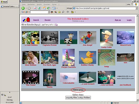Expand the address bar URL dropdown
This screenshot has height=104, width=139.
tap(137, 8)
